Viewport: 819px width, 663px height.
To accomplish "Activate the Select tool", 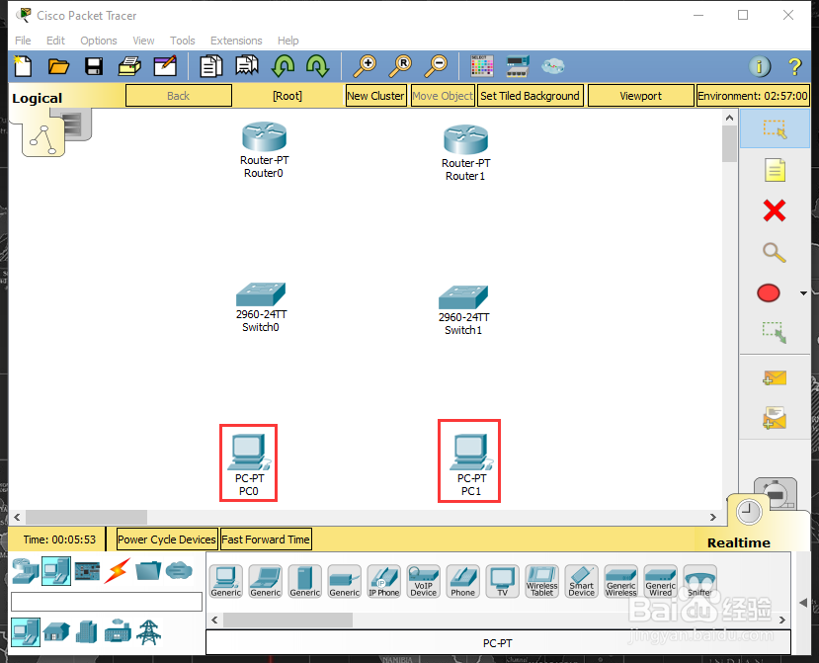I will 775,128.
